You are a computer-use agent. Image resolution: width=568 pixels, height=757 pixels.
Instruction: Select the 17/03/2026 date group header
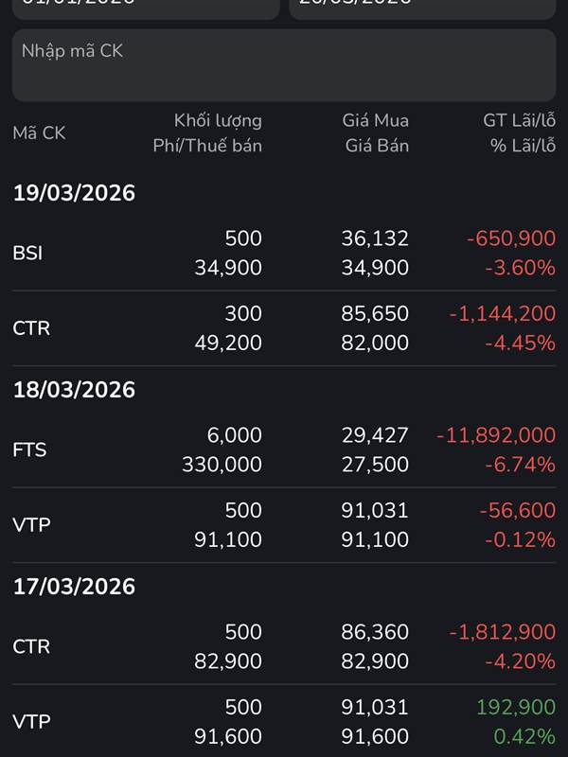75,587
